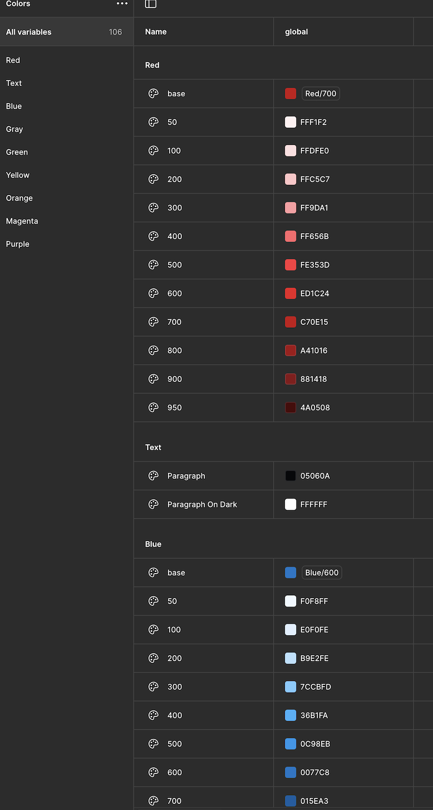Click the global mode column header

pos(296,31)
